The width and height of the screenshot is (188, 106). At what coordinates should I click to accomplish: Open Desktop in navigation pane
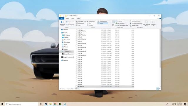pos(65,37)
